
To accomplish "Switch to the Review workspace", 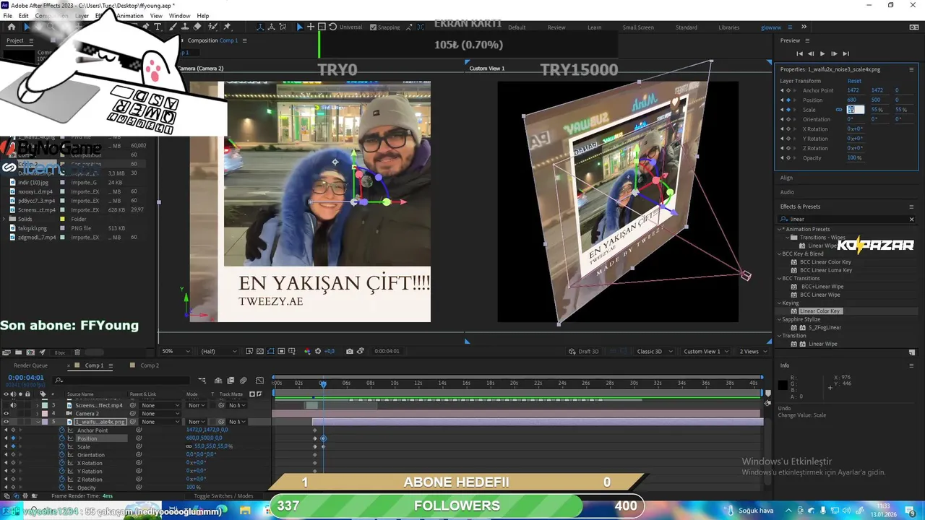I will (x=556, y=27).
